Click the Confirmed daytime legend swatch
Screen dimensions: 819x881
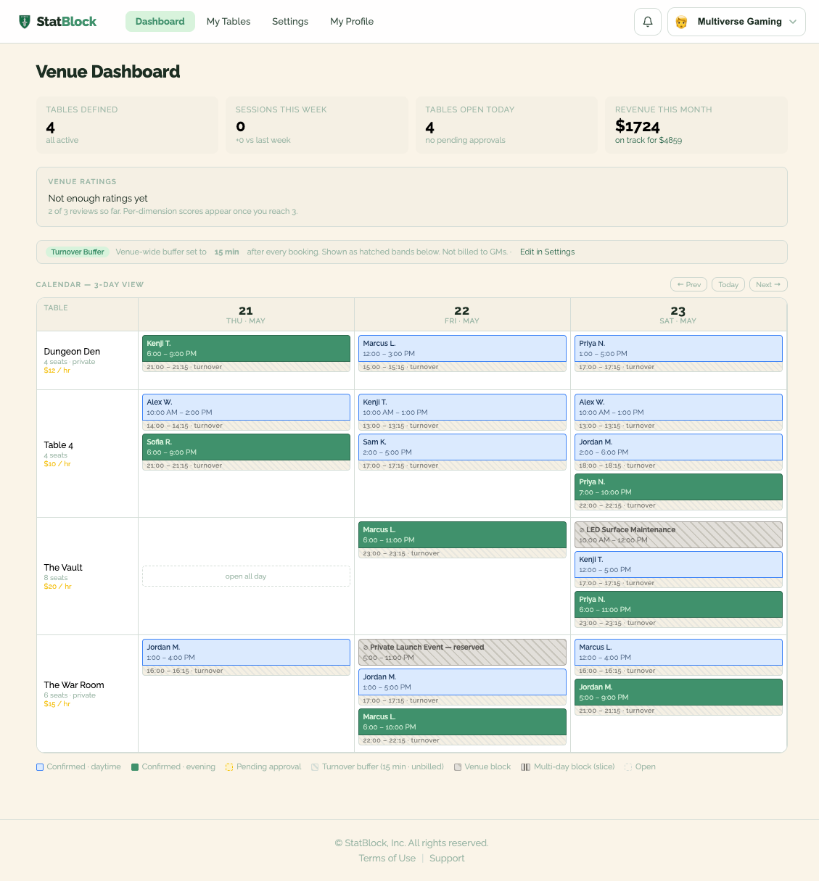[x=40, y=766]
